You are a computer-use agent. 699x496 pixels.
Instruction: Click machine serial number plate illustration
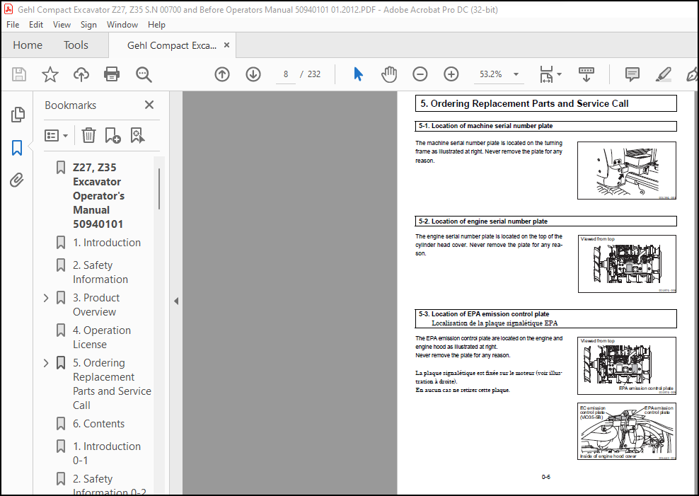[626, 171]
